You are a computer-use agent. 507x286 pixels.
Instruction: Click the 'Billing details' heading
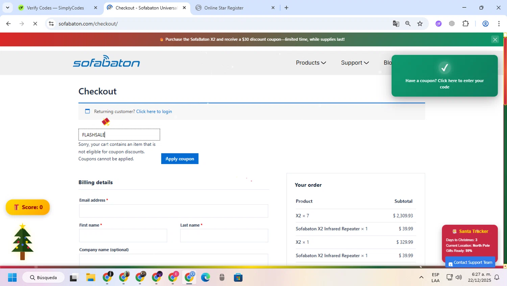(x=96, y=182)
